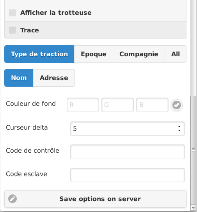Viewport: 197px width, 212px height.
Task: Click the scrollbar down arrow
Action: pyautogui.click(x=193, y=208)
